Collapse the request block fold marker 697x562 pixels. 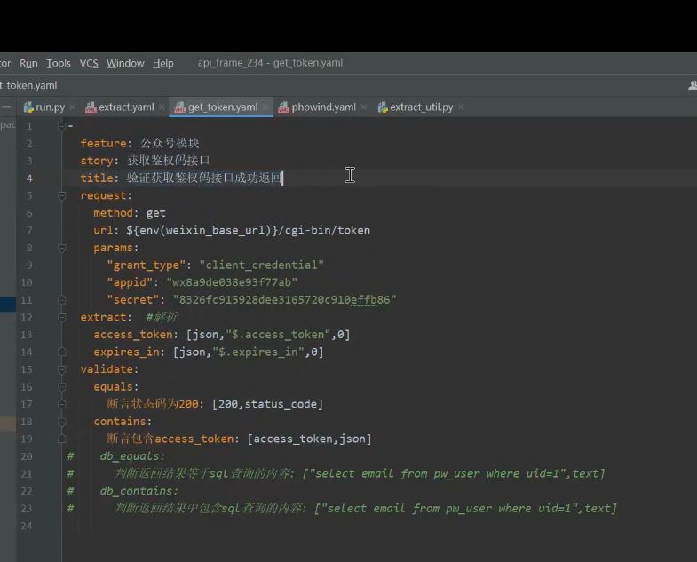coord(62,195)
